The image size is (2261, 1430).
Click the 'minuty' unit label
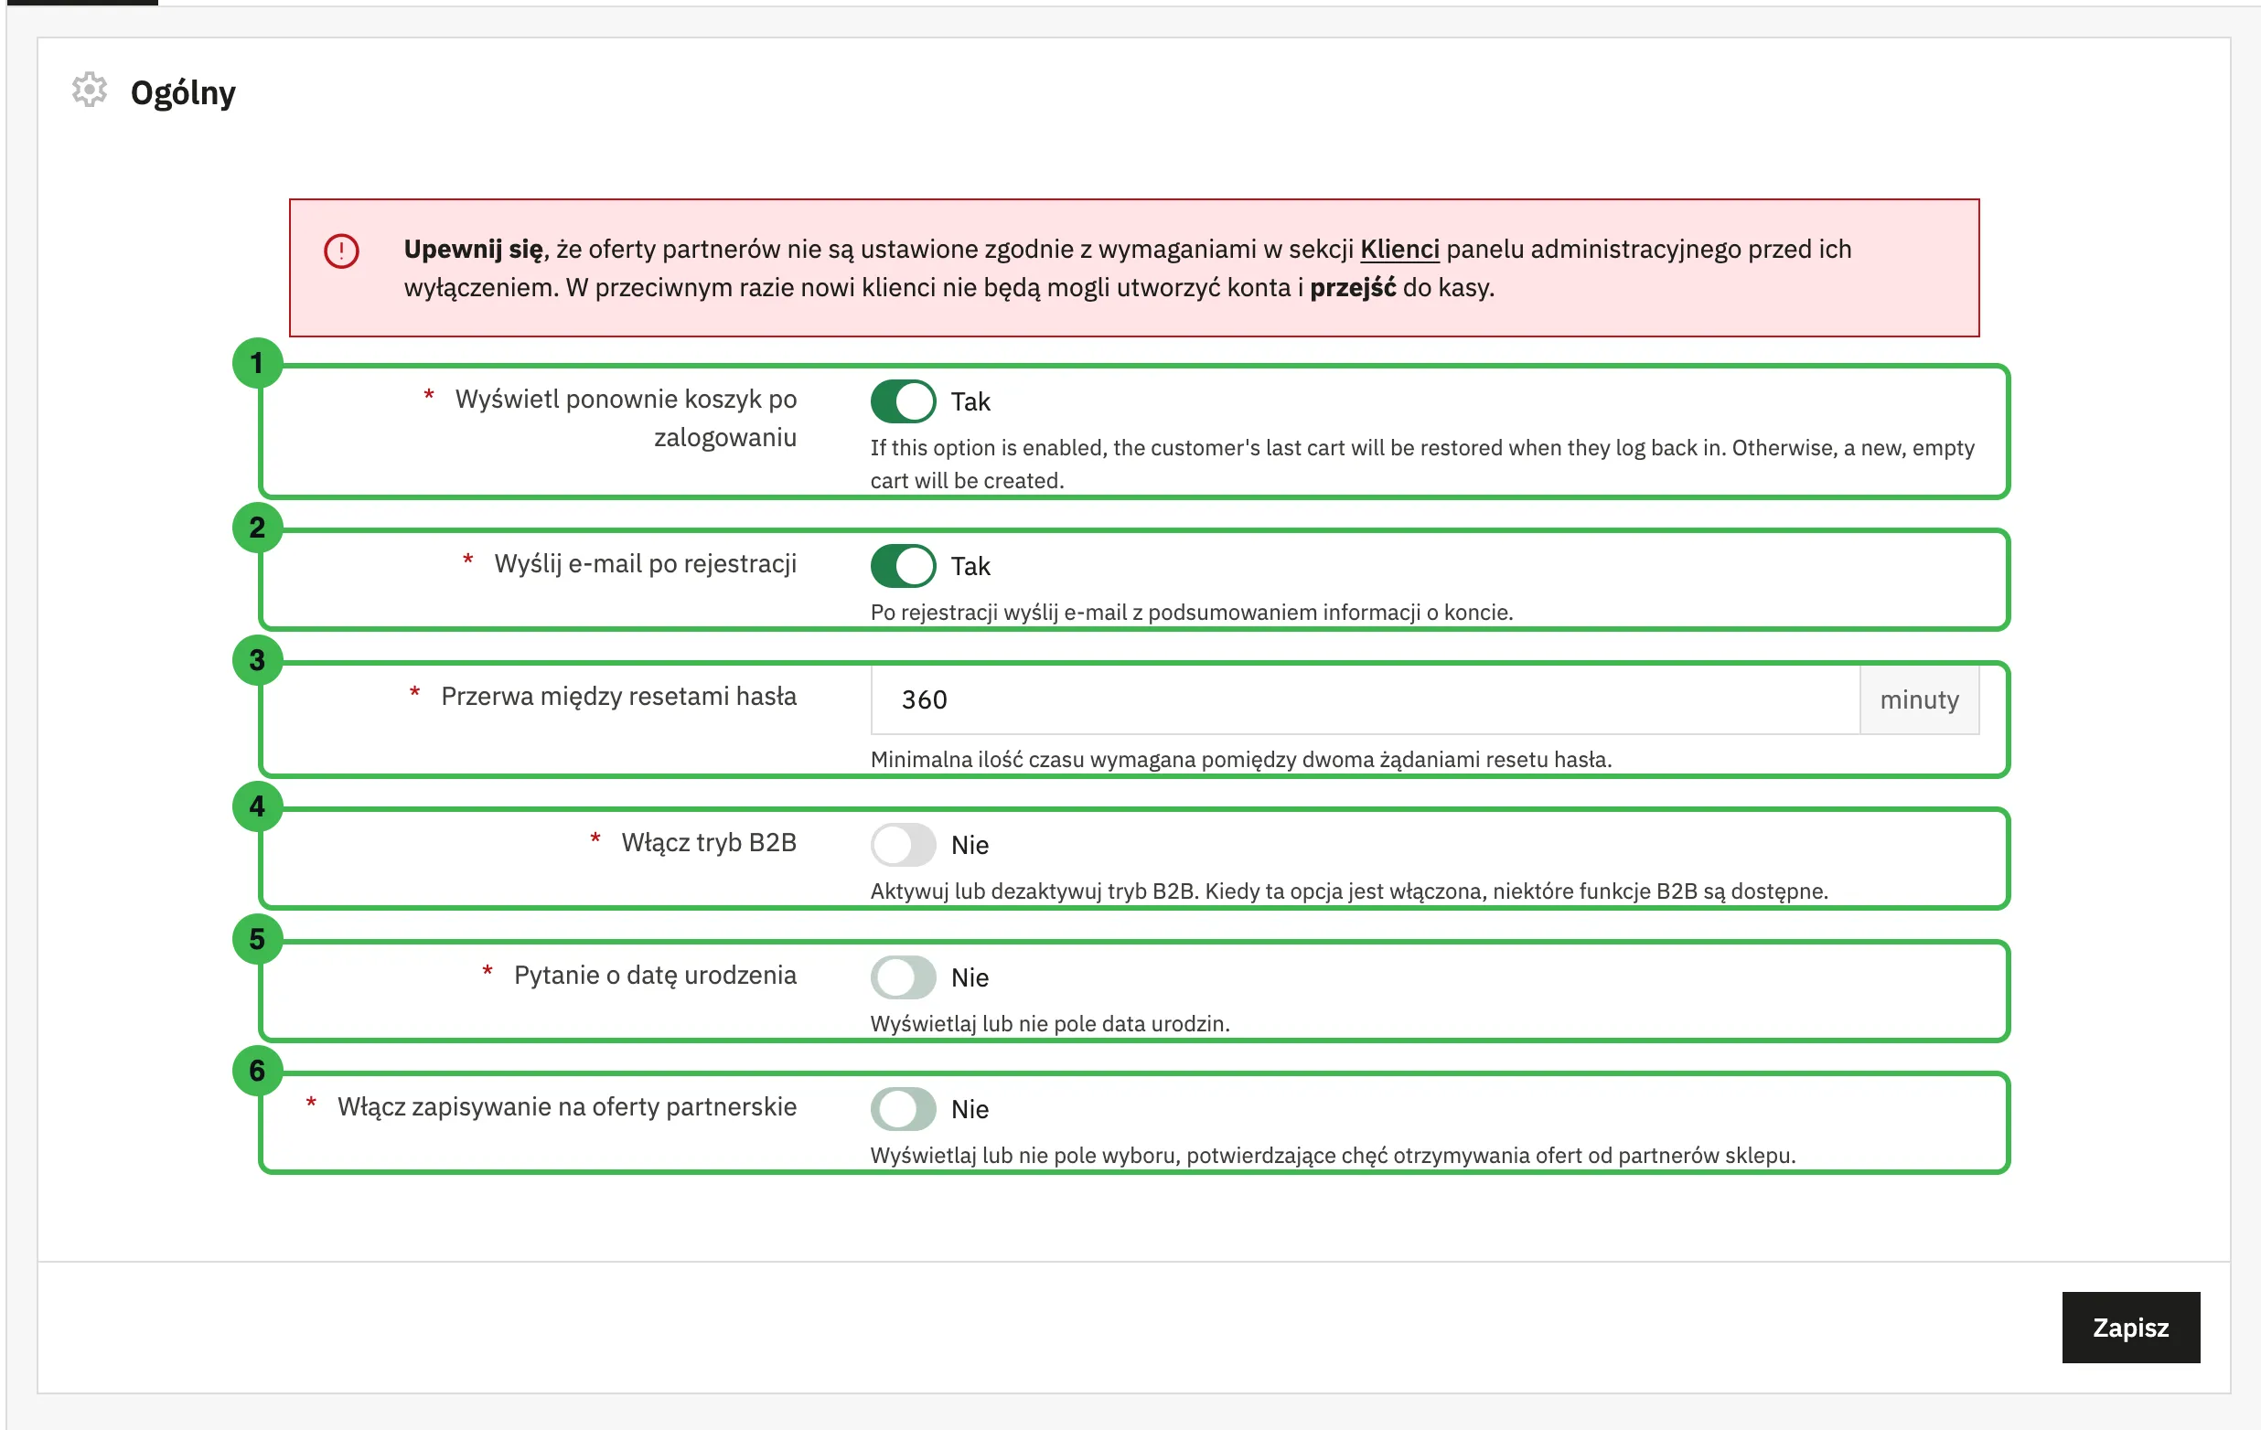click(1919, 699)
